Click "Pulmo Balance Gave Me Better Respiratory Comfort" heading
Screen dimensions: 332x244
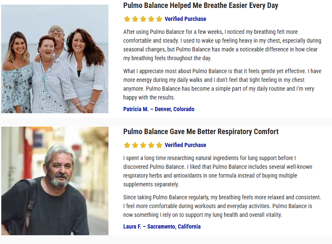click(201, 132)
